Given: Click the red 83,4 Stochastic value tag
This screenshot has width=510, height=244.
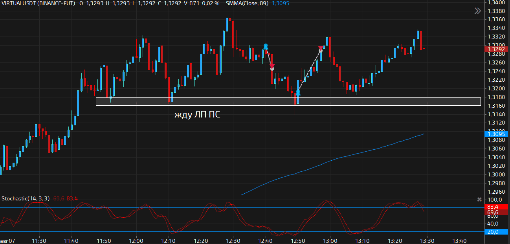Looking at the screenshot, I should pyautogui.click(x=497, y=207).
